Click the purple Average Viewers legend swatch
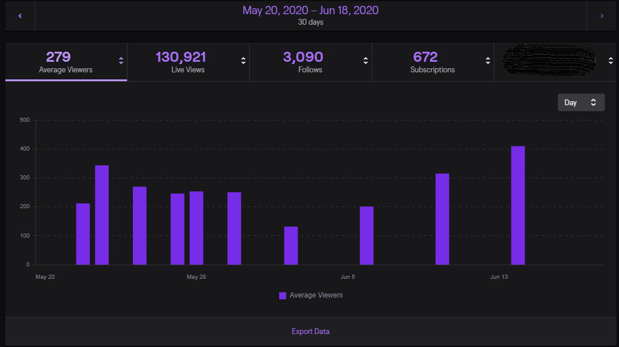This screenshot has width=619, height=347. click(x=282, y=295)
